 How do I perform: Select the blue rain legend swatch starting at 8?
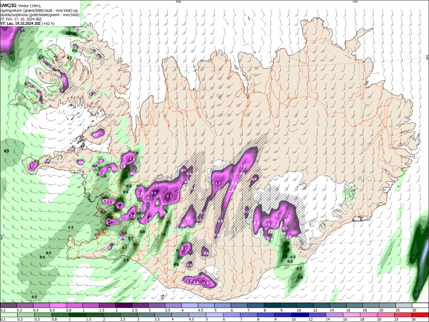tap(266, 315)
